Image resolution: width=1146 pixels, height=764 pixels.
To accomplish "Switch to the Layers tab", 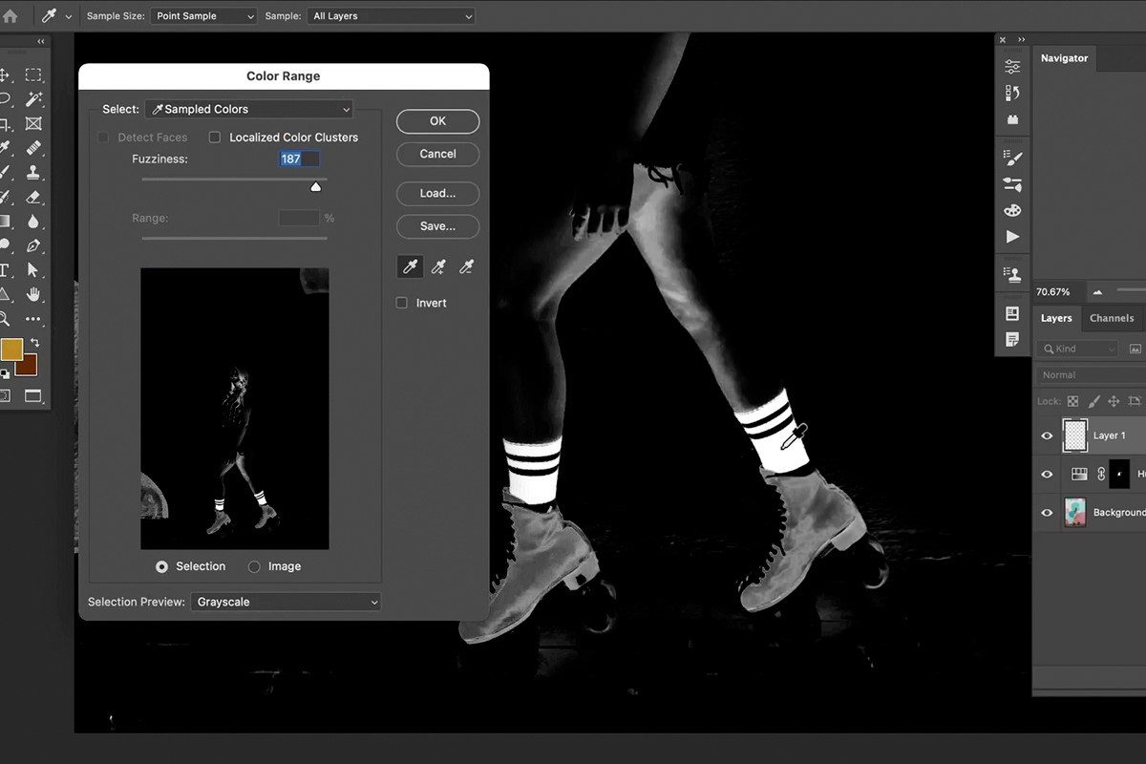I will [x=1056, y=318].
